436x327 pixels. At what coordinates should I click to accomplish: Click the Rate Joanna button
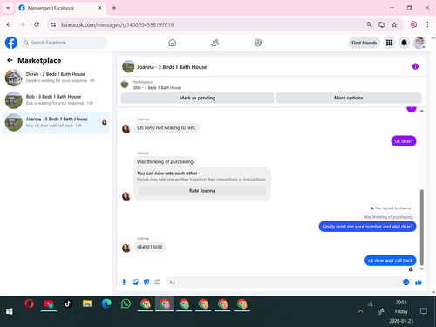coord(202,191)
